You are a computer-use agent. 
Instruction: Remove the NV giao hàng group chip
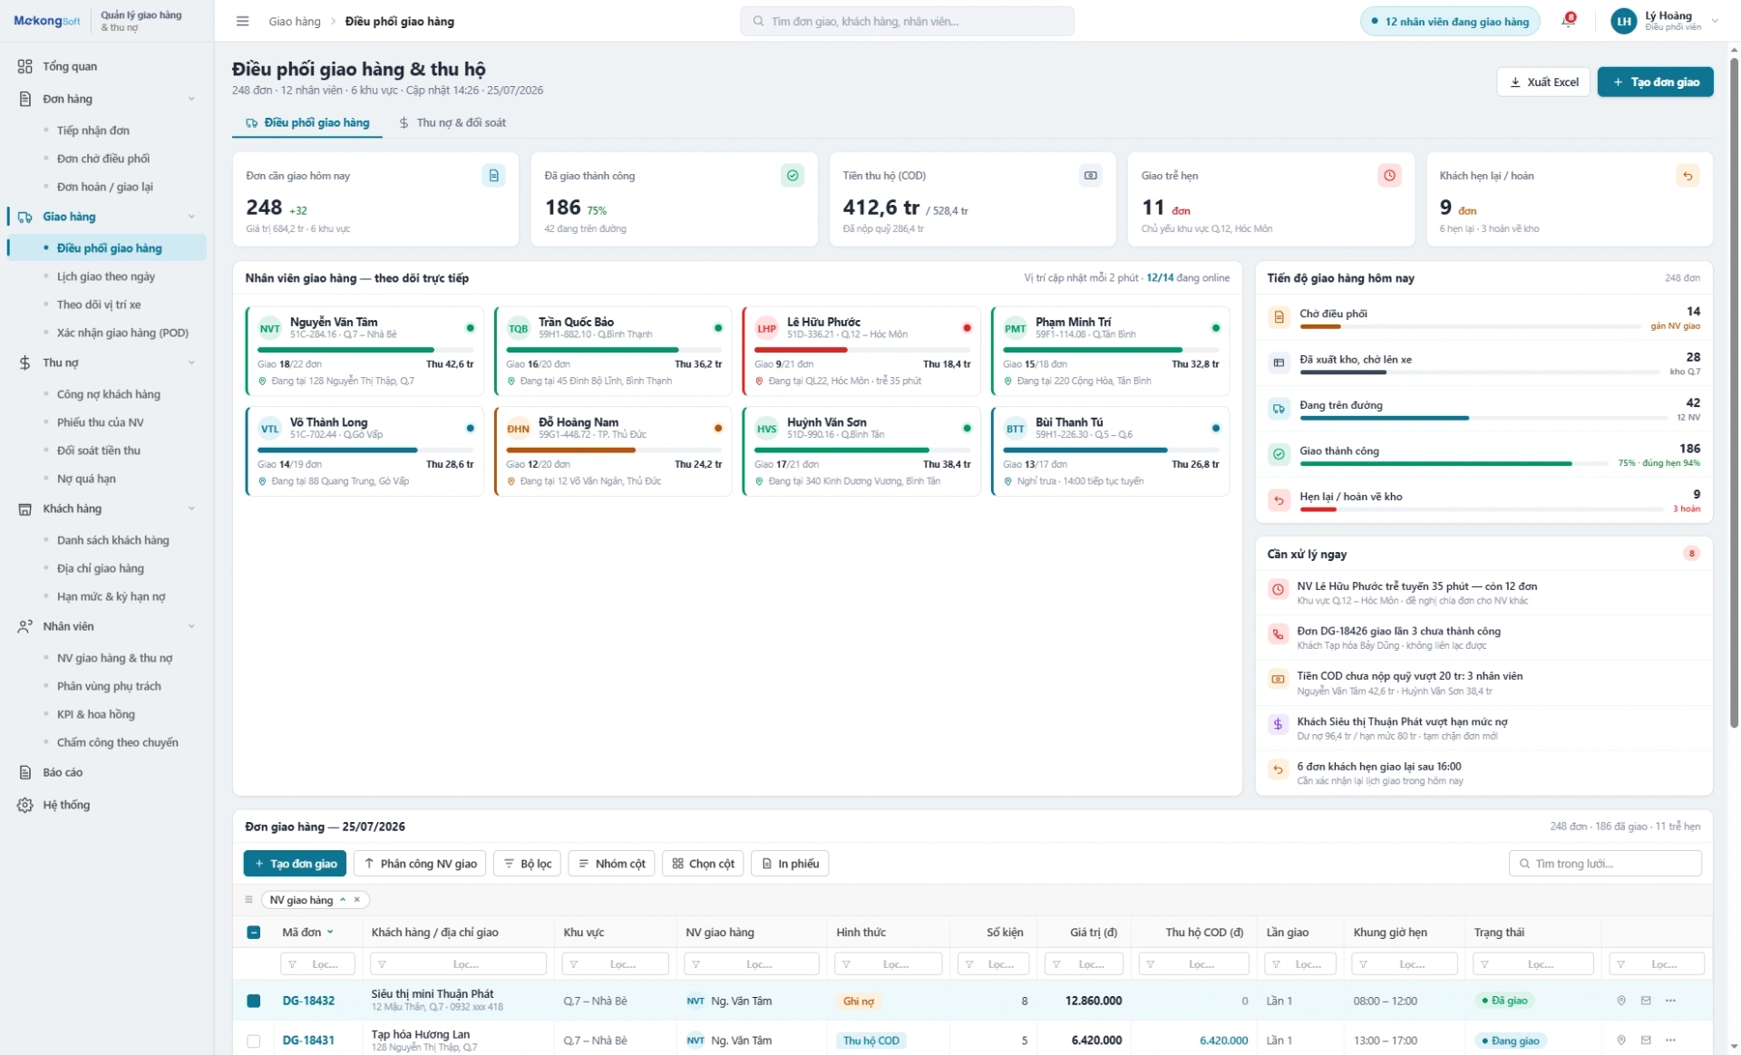click(x=357, y=900)
